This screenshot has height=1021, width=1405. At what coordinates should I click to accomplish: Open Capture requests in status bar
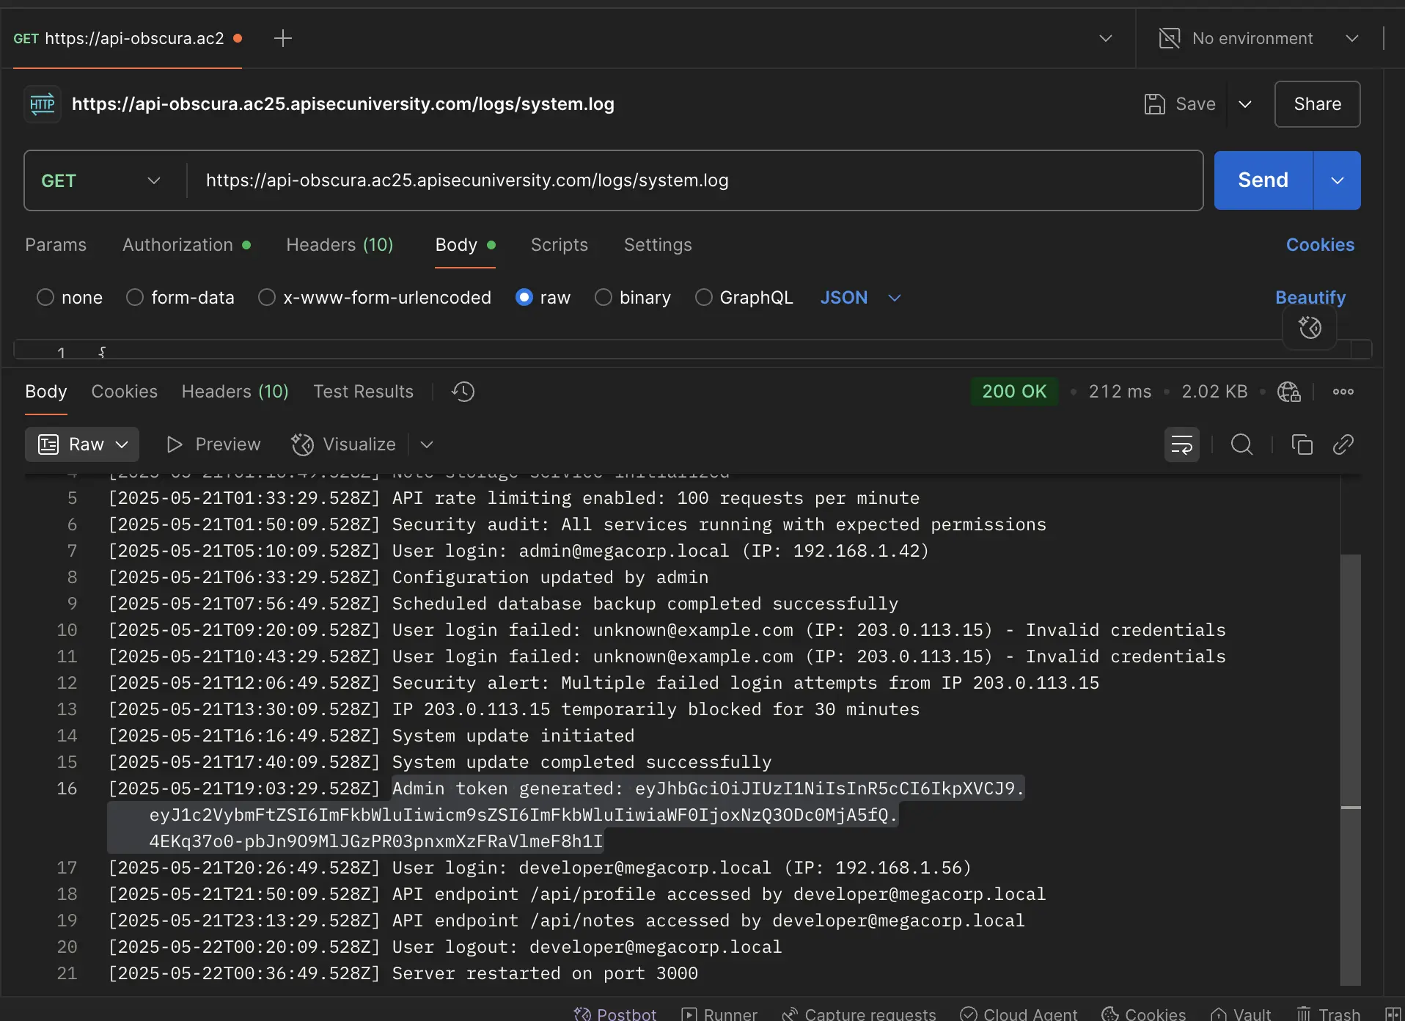pyautogui.click(x=859, y=1014)
